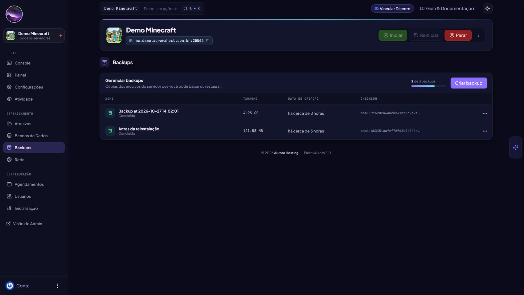Open options menu for Backup at 2026-10-27 row
This screenshot has width=524, height=295.
(485, 113)
